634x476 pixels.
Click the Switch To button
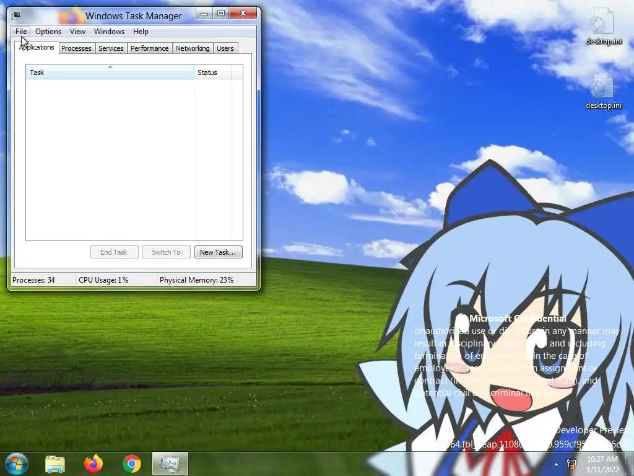pos(166,252)
